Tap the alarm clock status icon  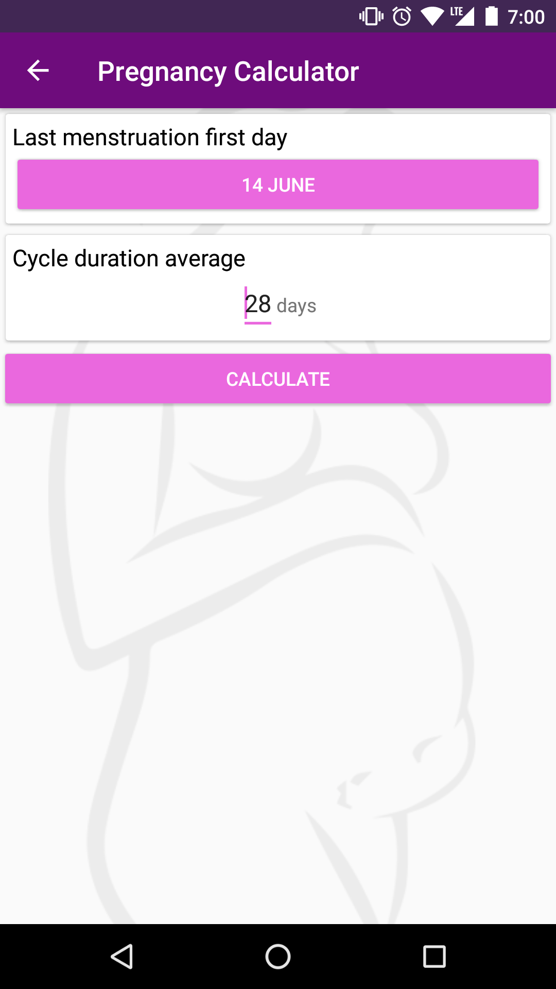(402, 16)
